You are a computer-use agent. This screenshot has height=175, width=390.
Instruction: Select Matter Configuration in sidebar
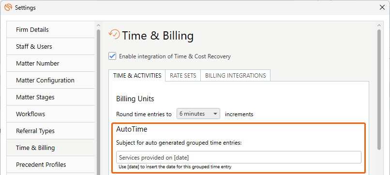tap(50, 81)
